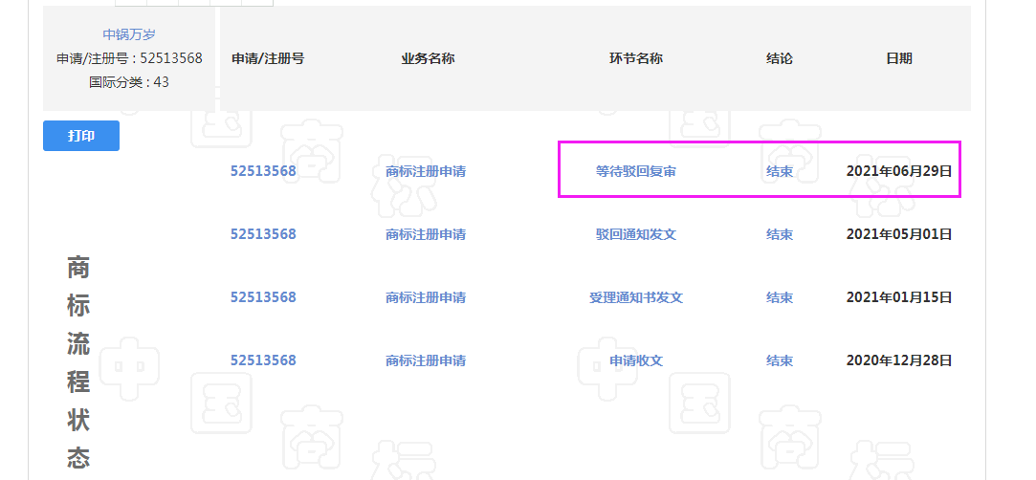This screenshot has width=1036, height=480.
Task: Click 结束 in the 驳回通知发文 row
Action: coord(780,234)
